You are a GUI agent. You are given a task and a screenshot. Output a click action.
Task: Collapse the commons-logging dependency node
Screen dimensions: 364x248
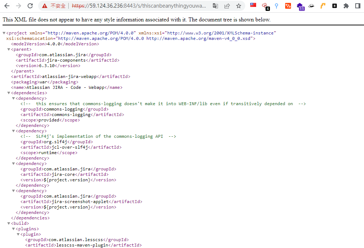pos(13,99)
